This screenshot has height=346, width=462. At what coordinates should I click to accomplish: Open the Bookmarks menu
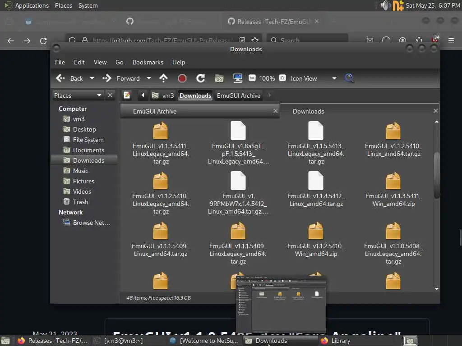click(x=148, y=62)
